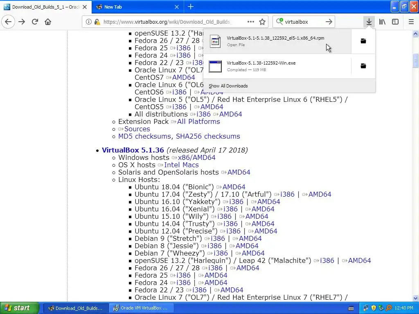This screenshot has width=419, height=314.
Task: Go back with the Back arrow button
Action: coord(8,22)
